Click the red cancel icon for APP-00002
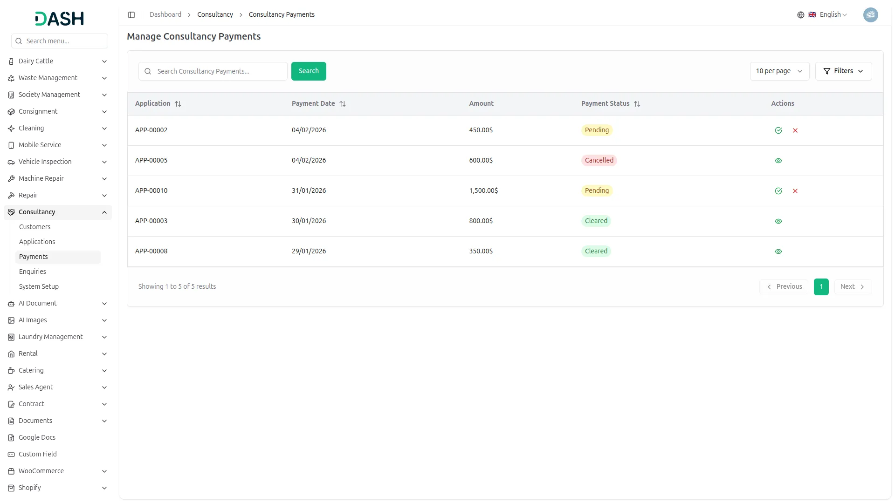 point(795,130)
